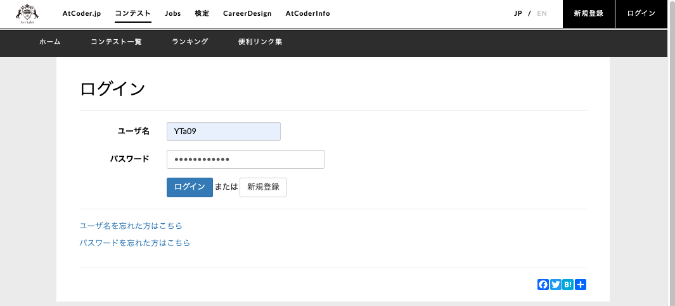This screenshot has height=306, width=675.
Task: Open the パスワードを忘れた方はこちら link
Action: [x=135, y=243]
